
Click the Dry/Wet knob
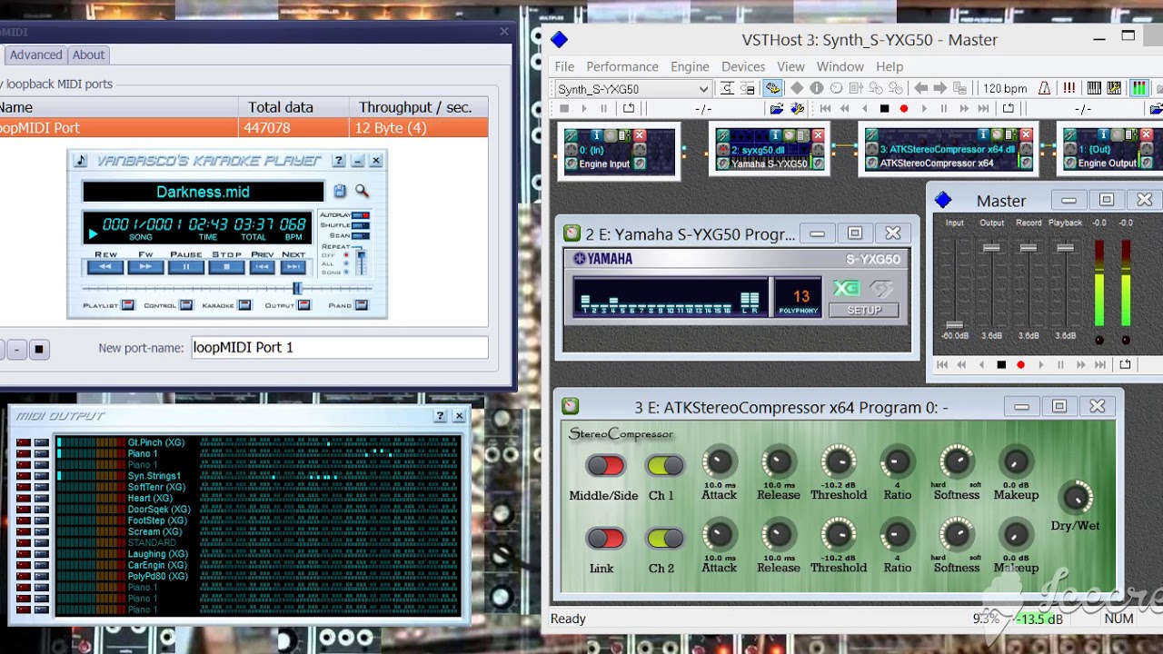point(1077,497)
